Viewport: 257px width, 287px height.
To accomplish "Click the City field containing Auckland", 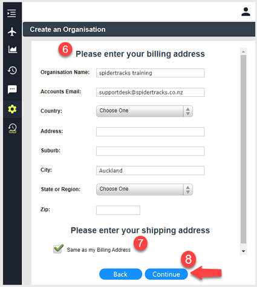I will point(150,171).
